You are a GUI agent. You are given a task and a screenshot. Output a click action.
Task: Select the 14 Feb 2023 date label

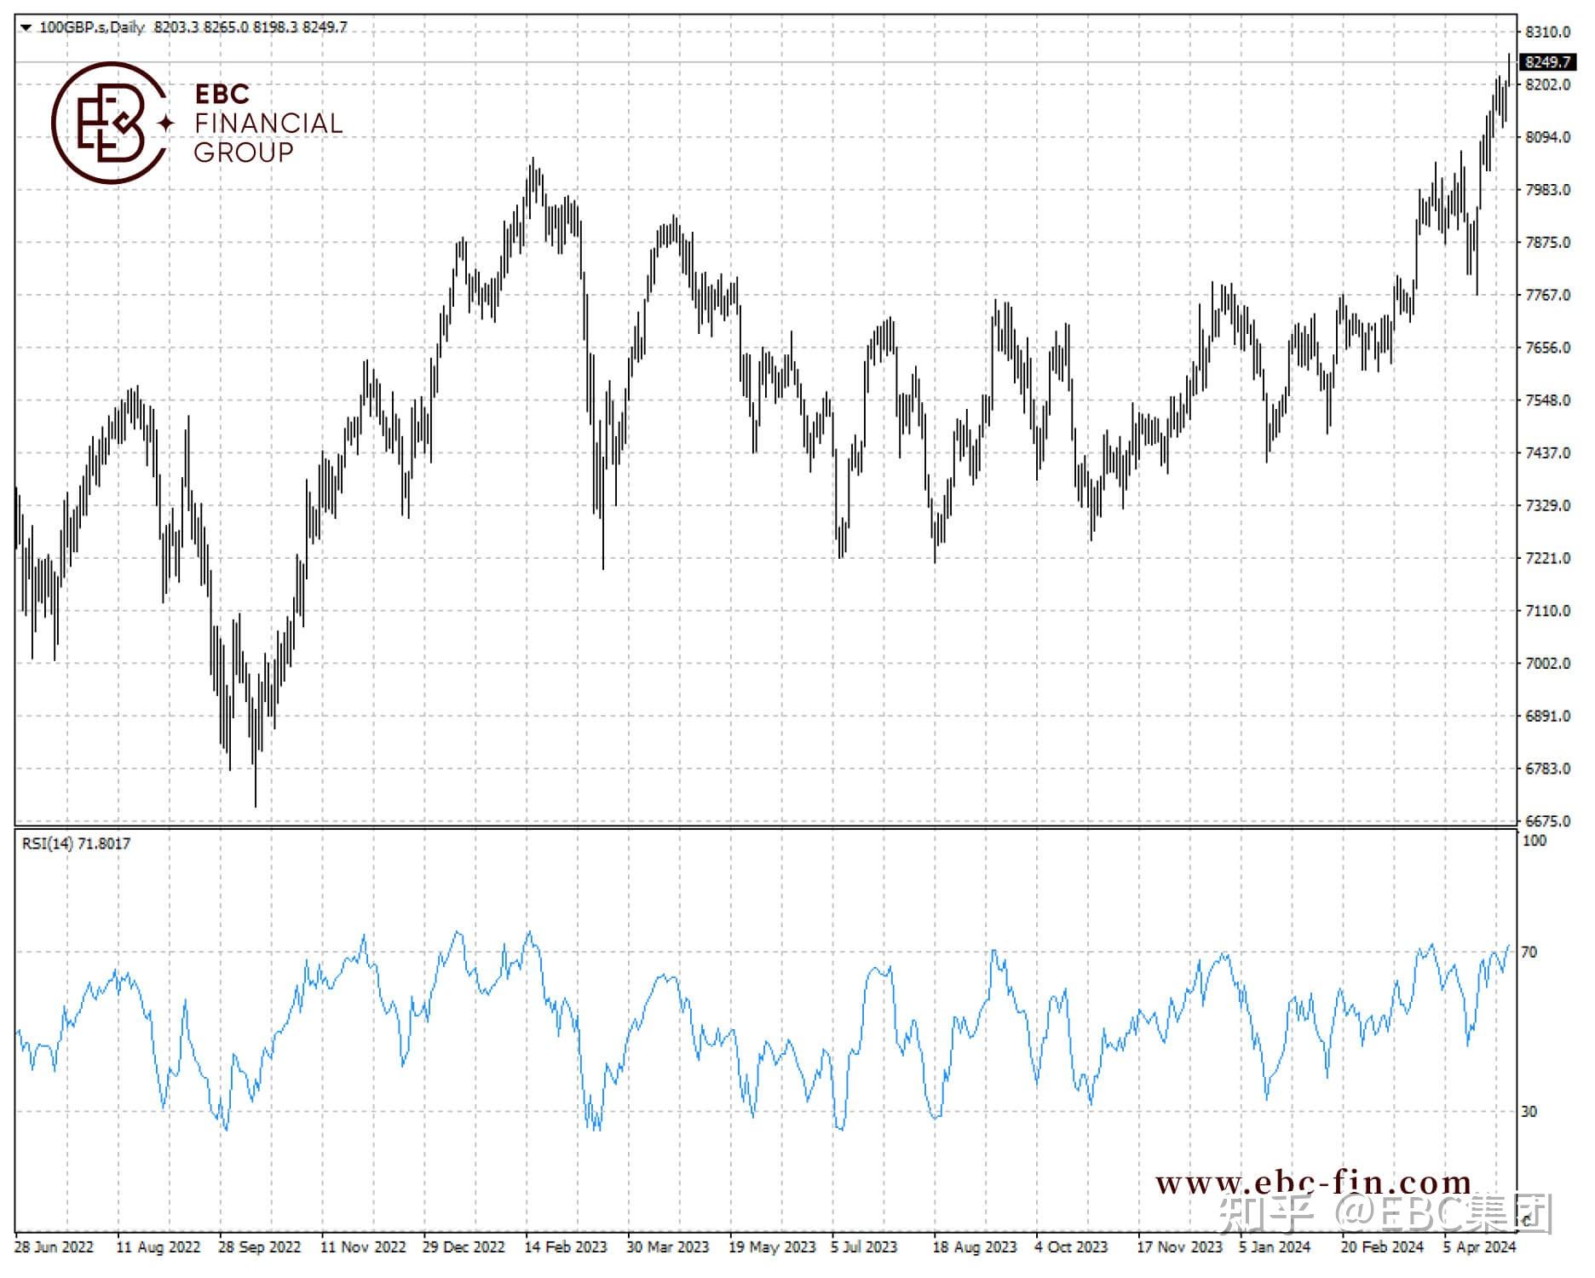coord(566,1247)
